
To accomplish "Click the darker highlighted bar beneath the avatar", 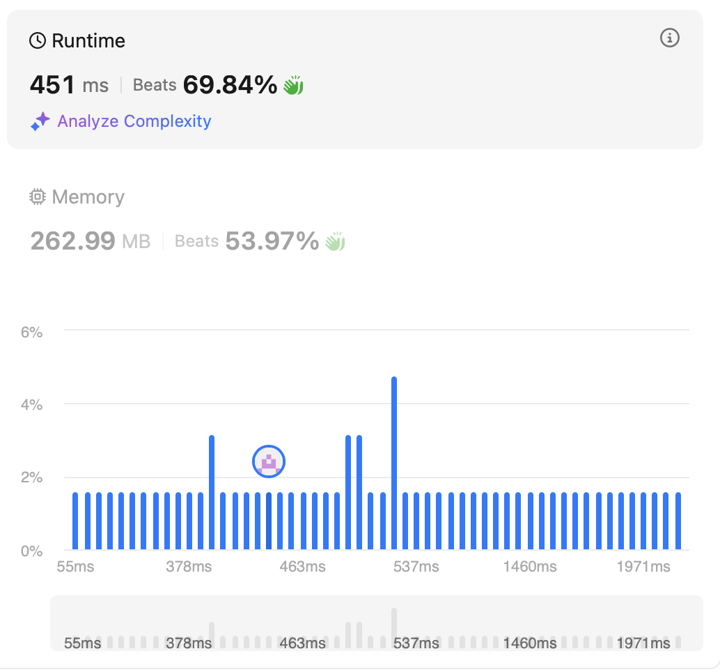I will pos(269,521).
